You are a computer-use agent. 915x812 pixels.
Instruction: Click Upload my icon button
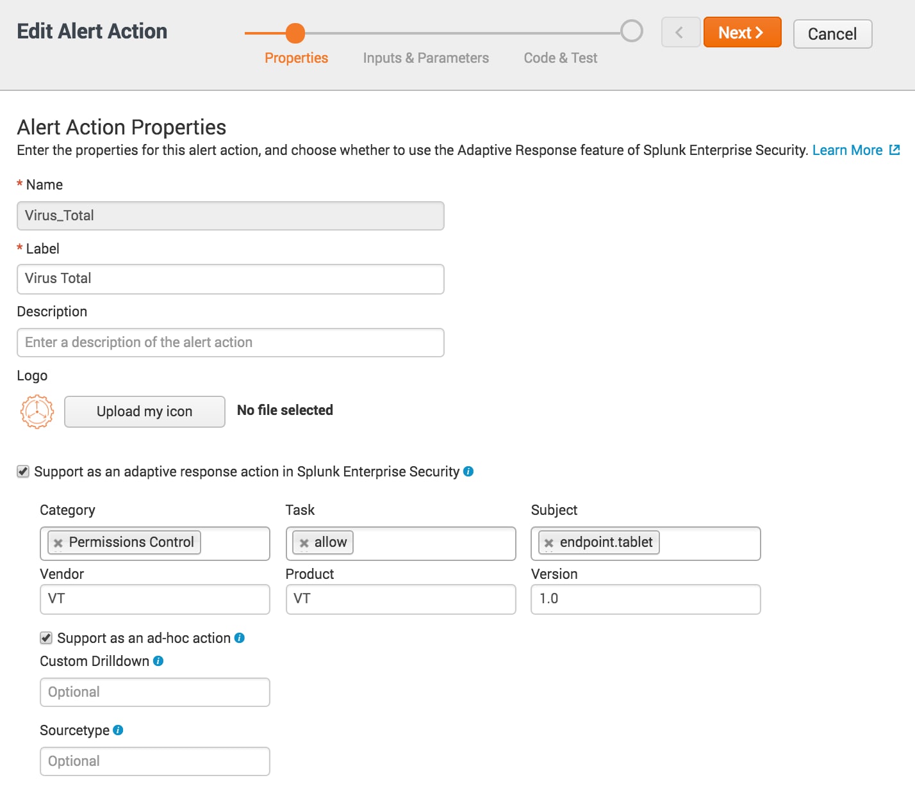(x=145, y=412)
